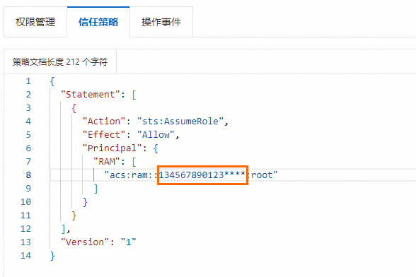The width and height of the screenshot is (416, 277).
Task: Click line number 14 in the gutter
Action: coord(25,256)
